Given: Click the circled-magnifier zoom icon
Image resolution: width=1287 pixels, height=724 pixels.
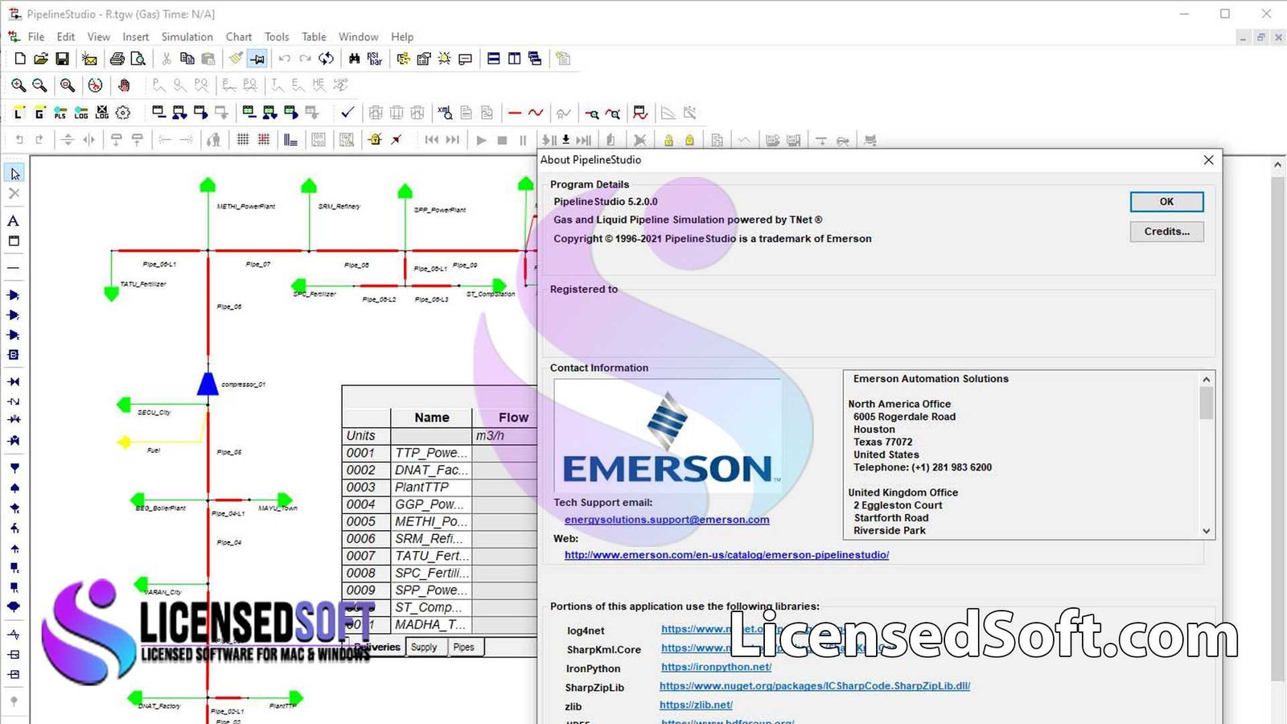Looking at the screenshot, I should tap(68, 85).
